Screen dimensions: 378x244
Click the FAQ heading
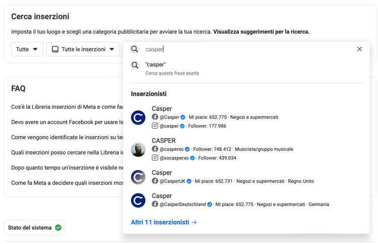[x=18, y=89]
